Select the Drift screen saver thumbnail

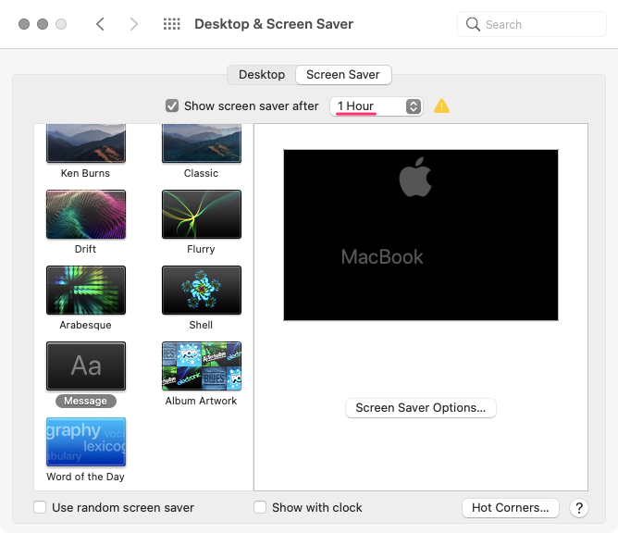[x=86, y=215]
